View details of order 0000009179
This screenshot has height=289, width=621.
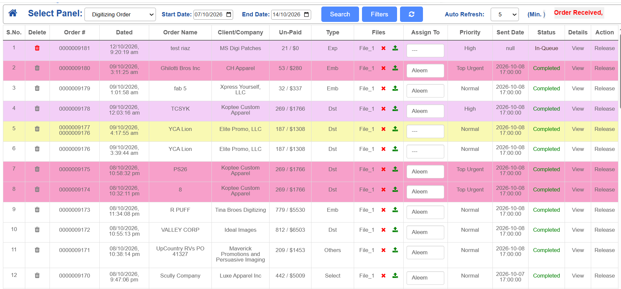click(578, 88)
